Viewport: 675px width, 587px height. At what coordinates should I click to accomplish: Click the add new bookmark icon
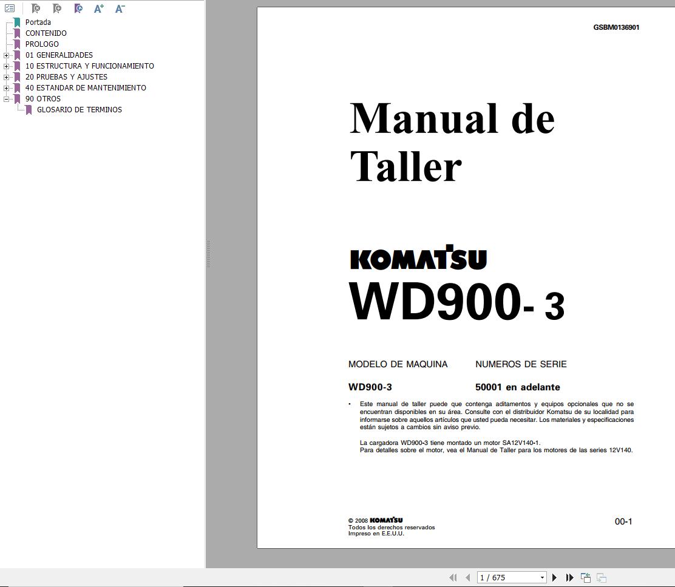click(57, 8)
